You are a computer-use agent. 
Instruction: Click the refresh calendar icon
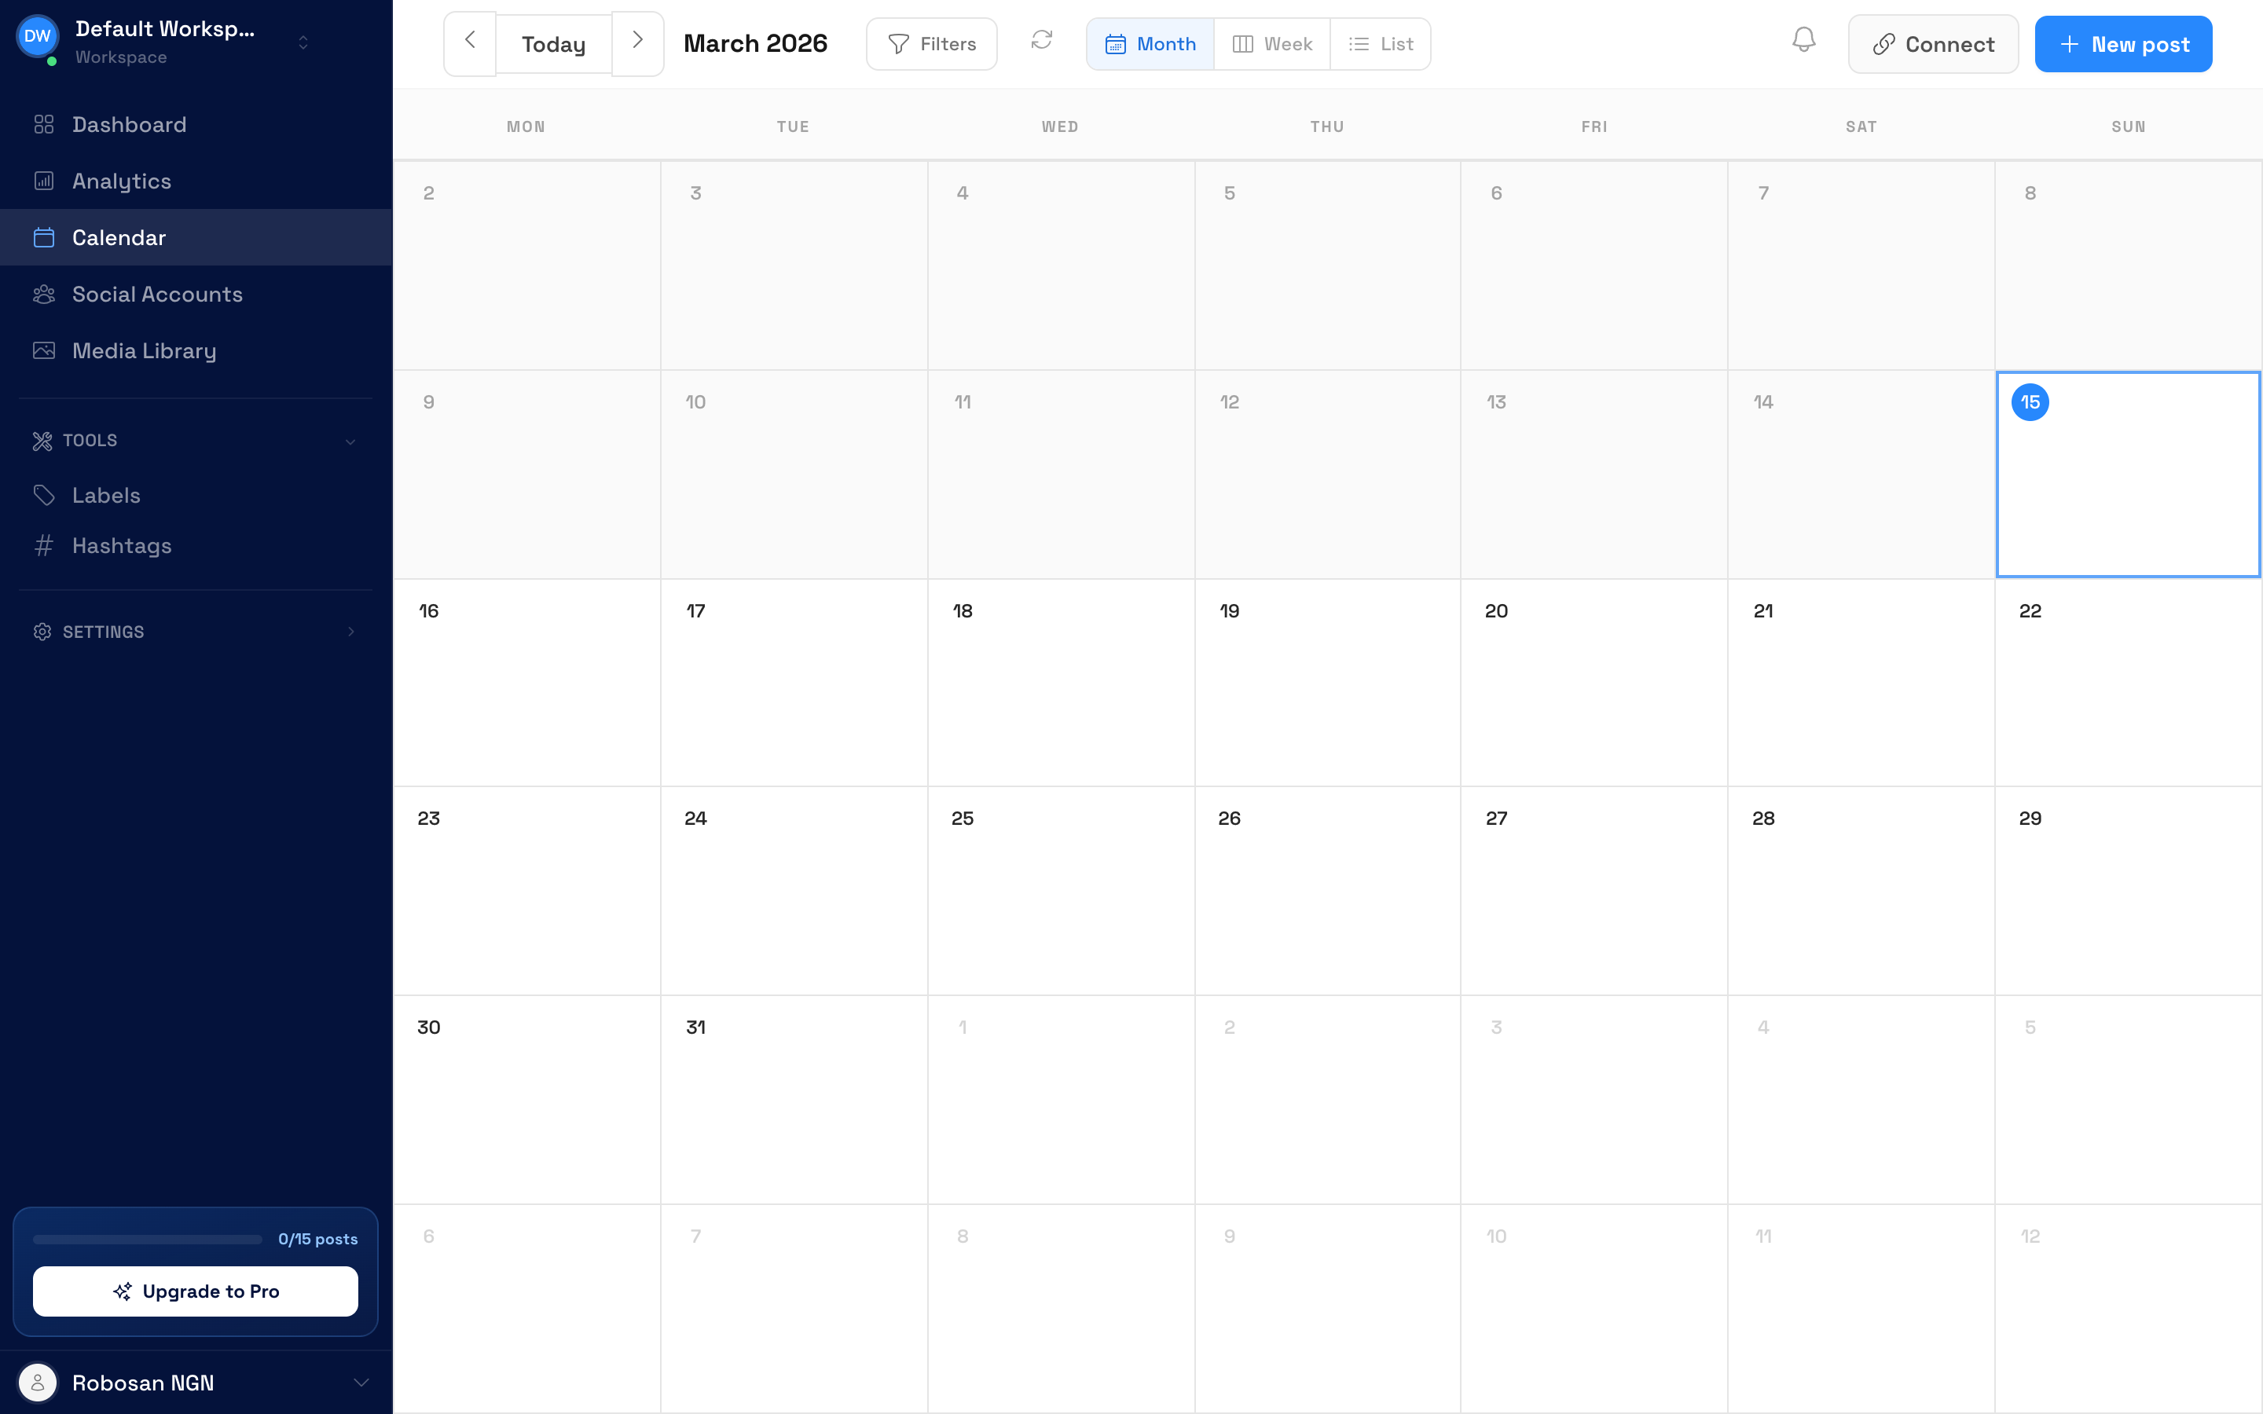coord(1041,42)
